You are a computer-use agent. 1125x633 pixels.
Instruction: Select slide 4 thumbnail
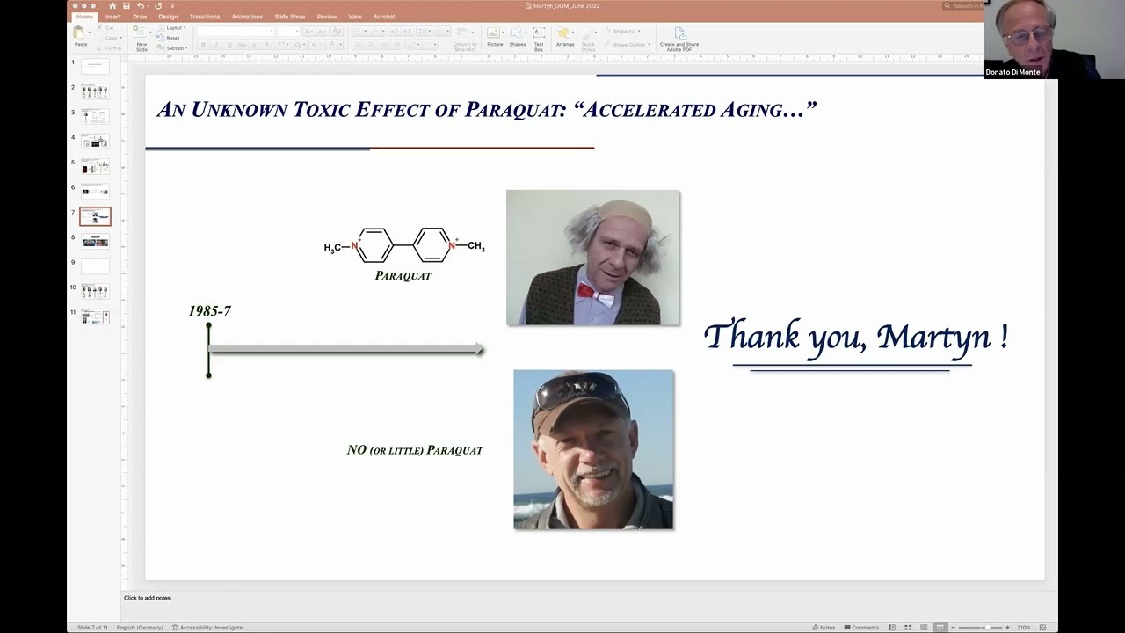pos(95,142)
